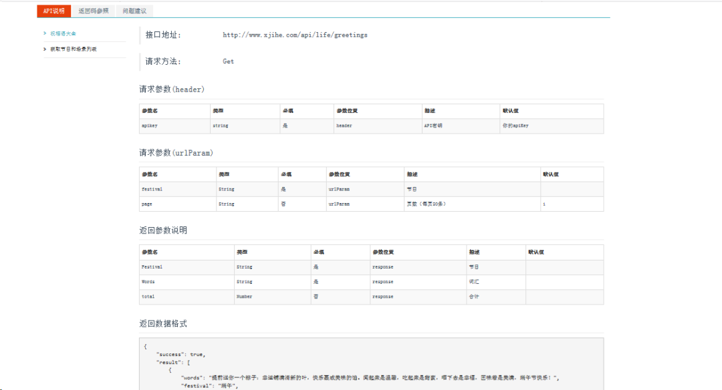Click the 页数（每页20条）description cell
722x390 pixels.
[x=472, y=204]
